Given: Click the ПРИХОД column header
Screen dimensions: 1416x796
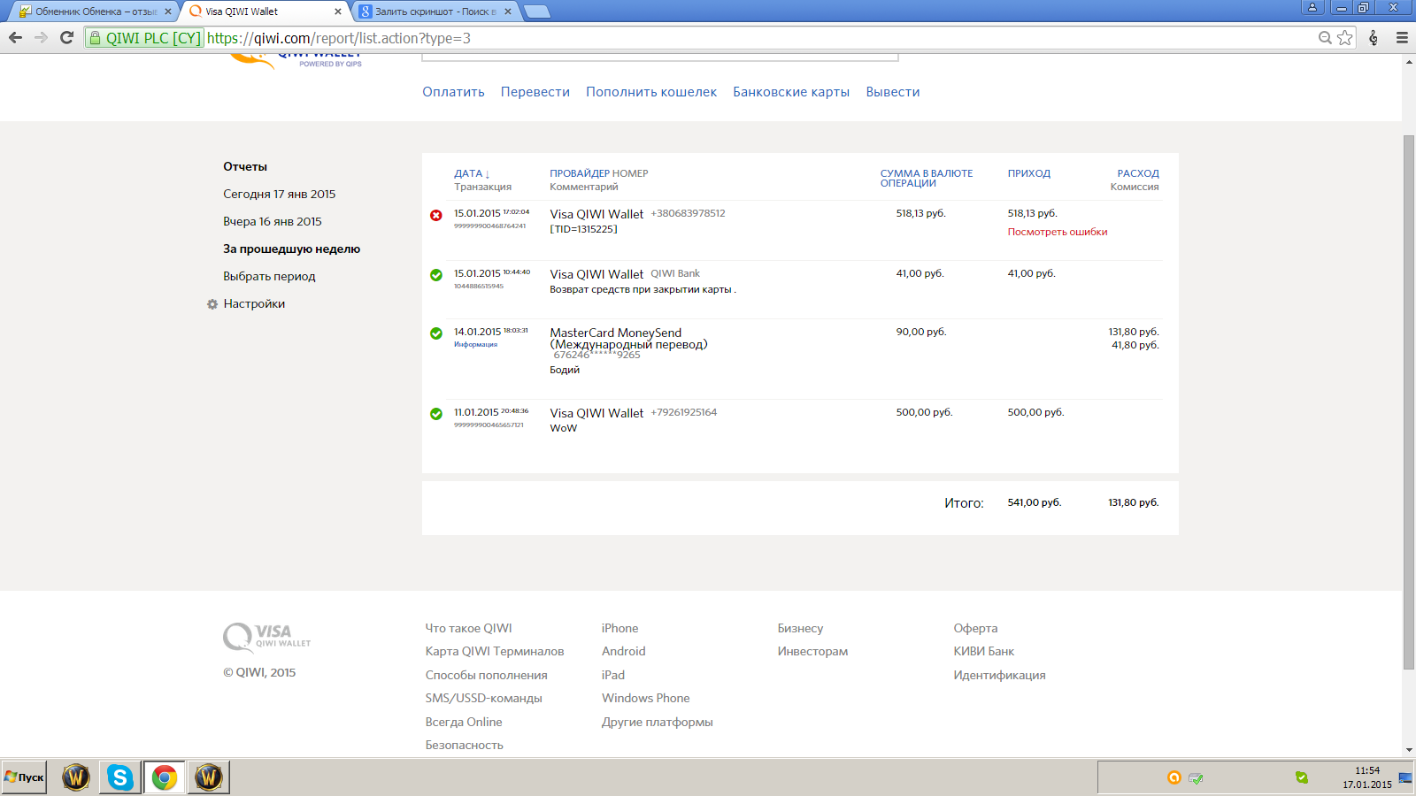Looking at the screenshot, I should [x=1028, y=173].
